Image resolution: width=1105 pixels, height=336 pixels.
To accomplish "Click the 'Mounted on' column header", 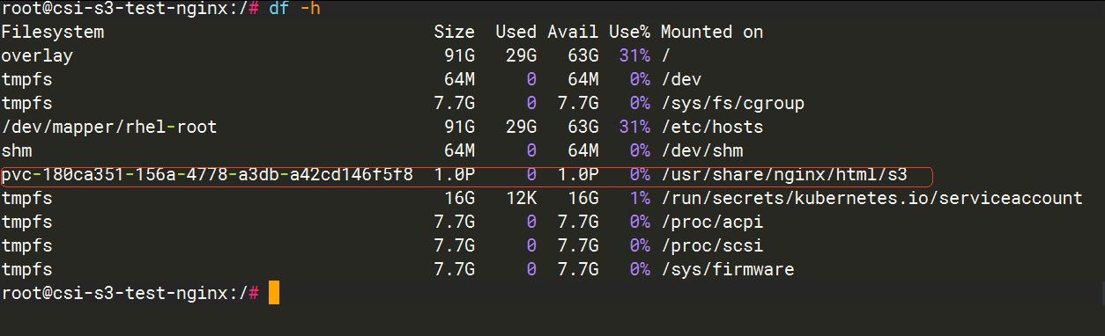I will (712, 32).
